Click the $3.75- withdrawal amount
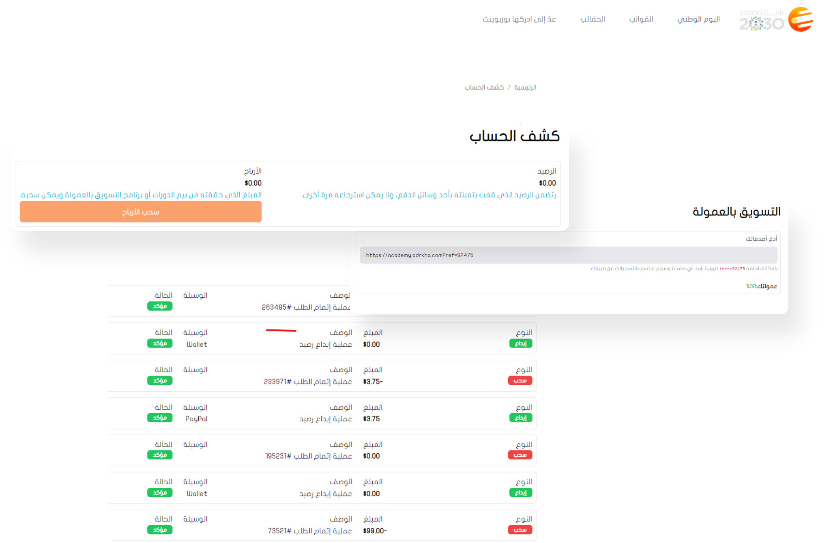Screen dimensions: 833x543 (373, 382)
